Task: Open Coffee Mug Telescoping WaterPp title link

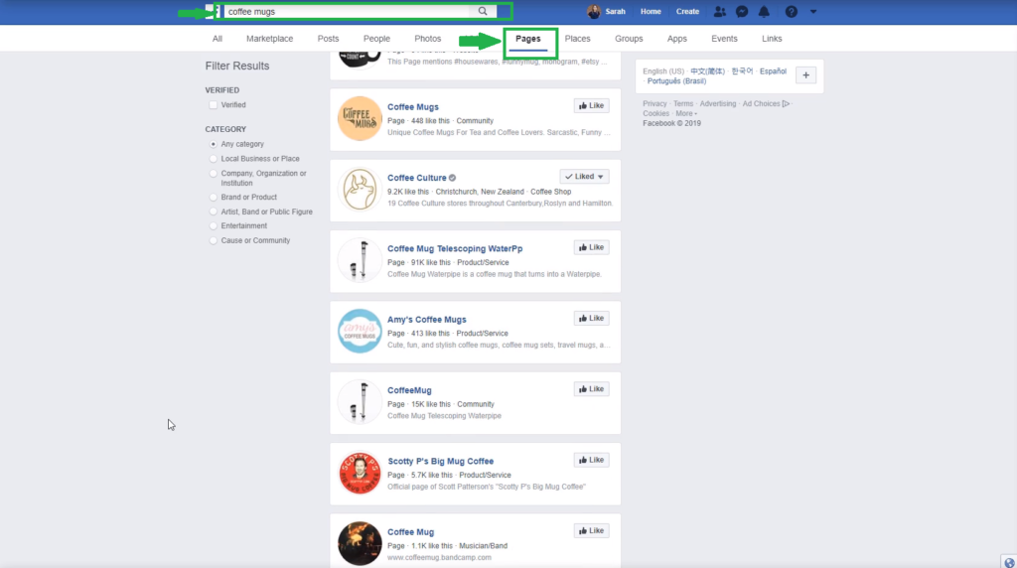Action: 455,249
